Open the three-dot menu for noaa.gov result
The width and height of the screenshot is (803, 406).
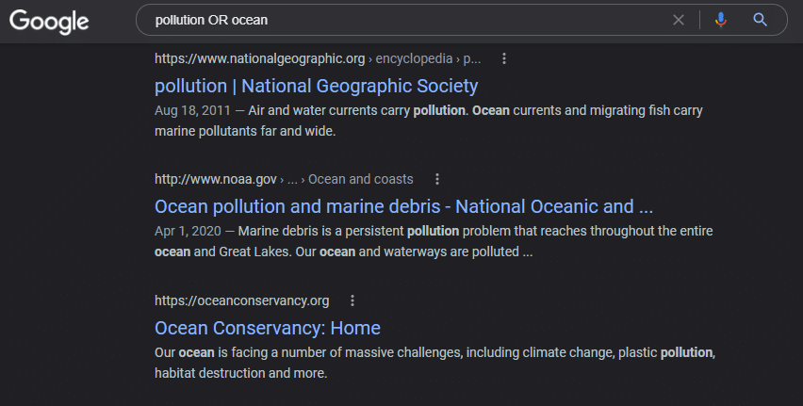pos(436,179)
